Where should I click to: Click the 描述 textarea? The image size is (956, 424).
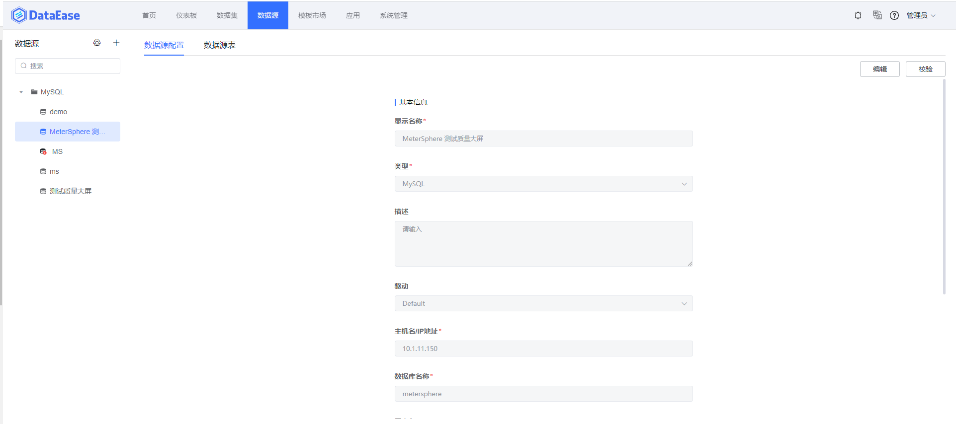(543, 244)
